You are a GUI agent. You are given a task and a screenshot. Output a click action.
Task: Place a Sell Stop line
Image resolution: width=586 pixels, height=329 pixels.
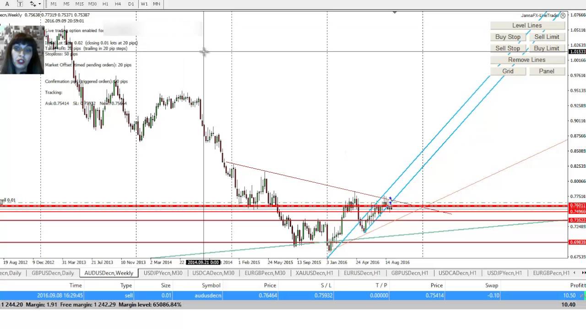[508, 48]
